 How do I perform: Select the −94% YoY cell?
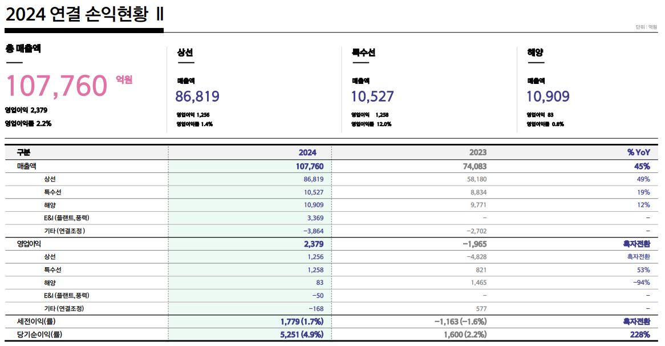[641, 283]
